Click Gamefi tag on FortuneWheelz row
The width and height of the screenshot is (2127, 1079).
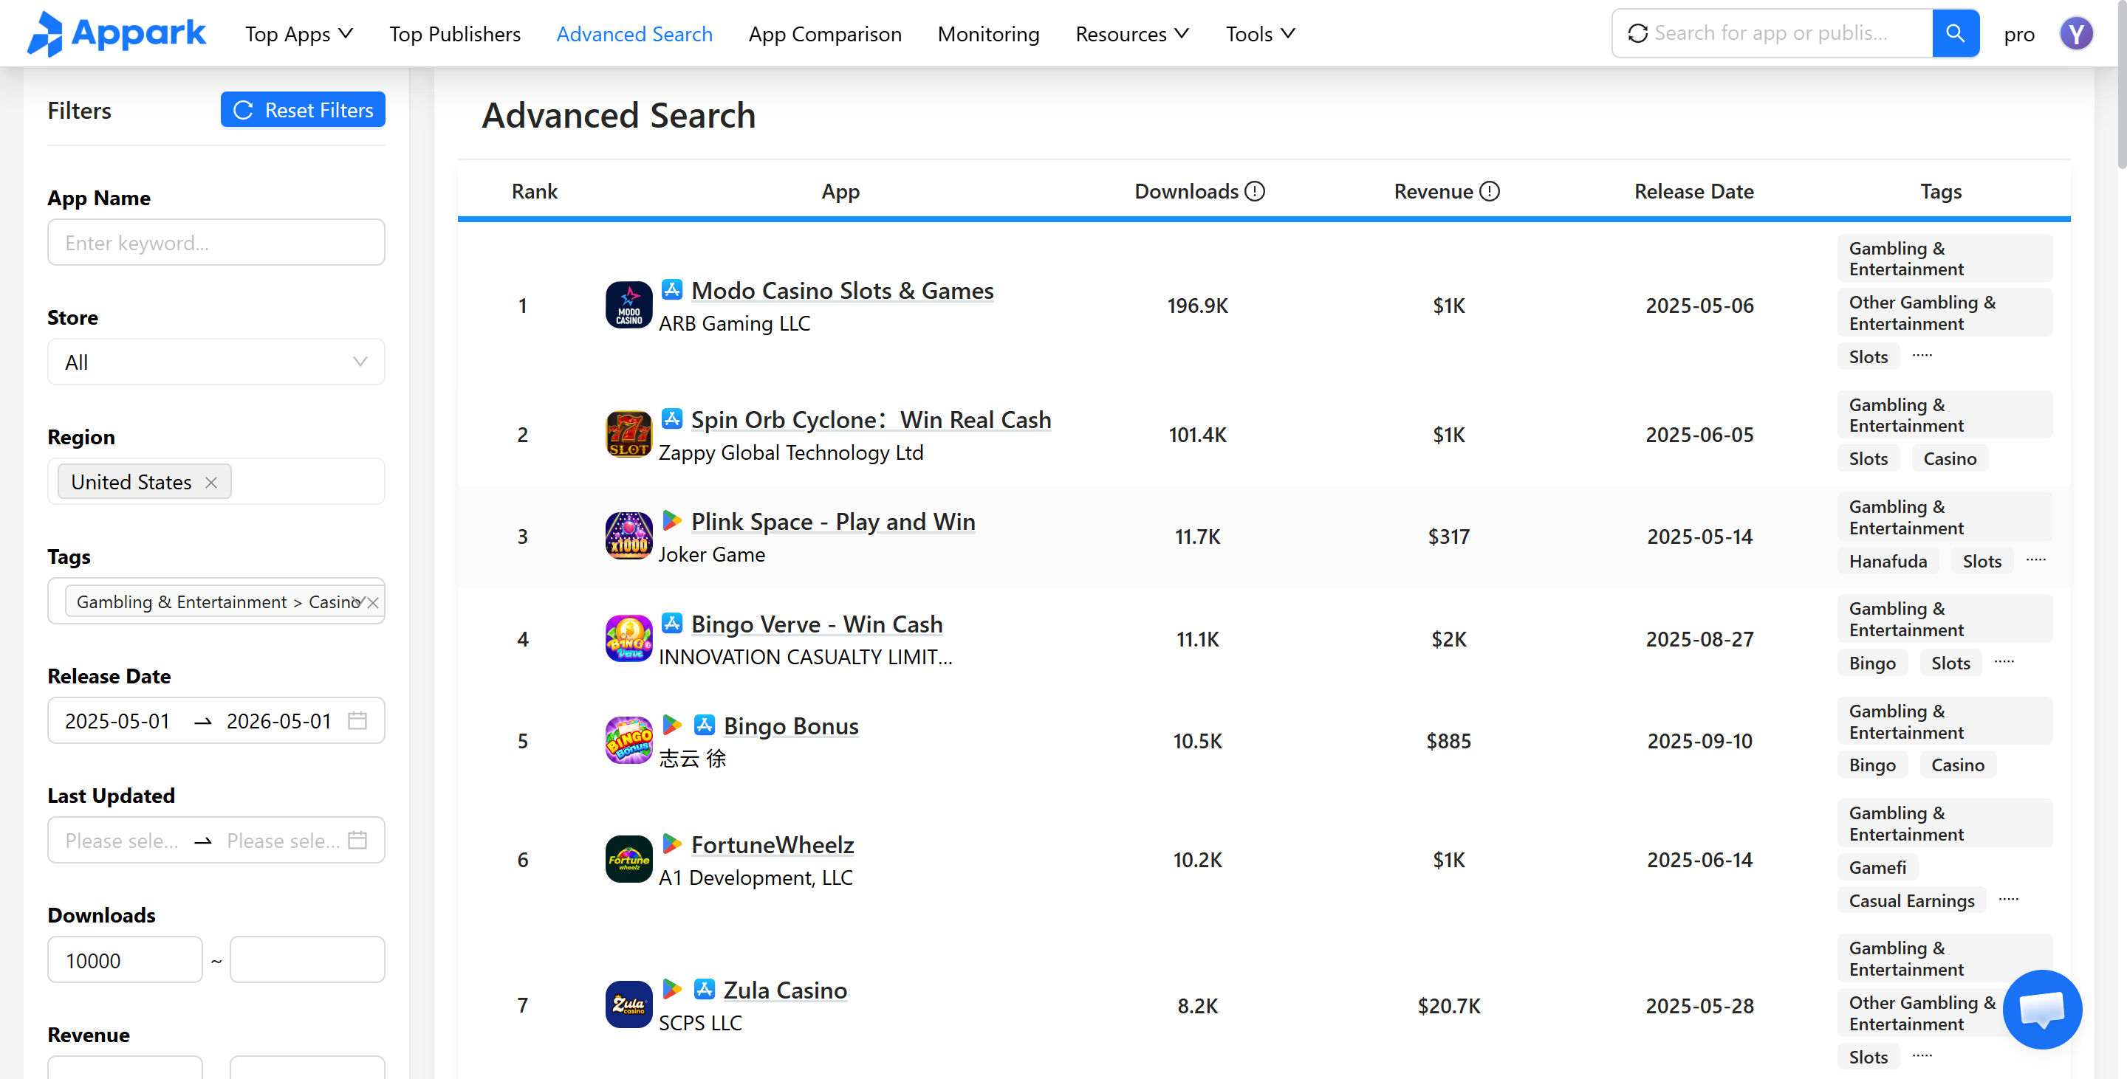point(1877,867)
